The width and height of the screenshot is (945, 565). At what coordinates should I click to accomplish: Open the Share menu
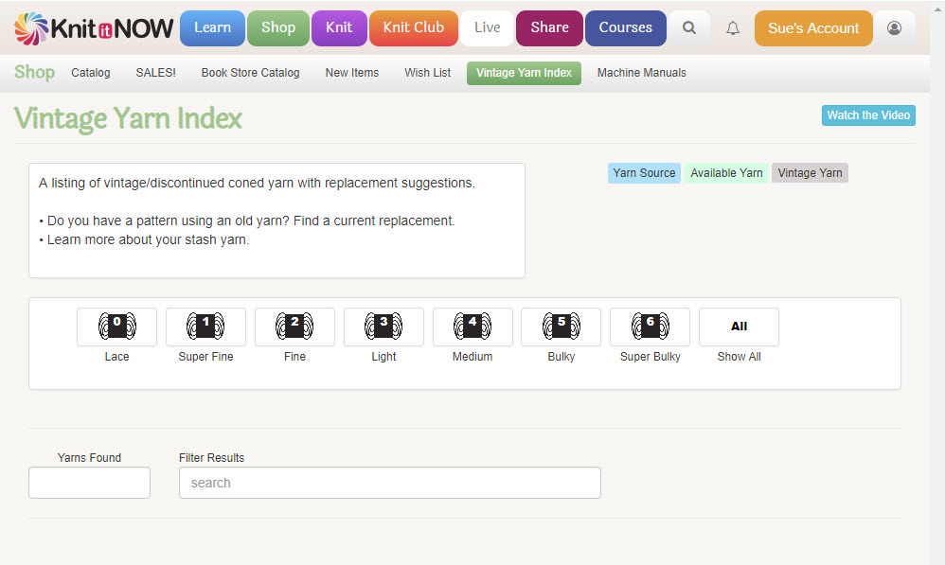coord(549,27)
